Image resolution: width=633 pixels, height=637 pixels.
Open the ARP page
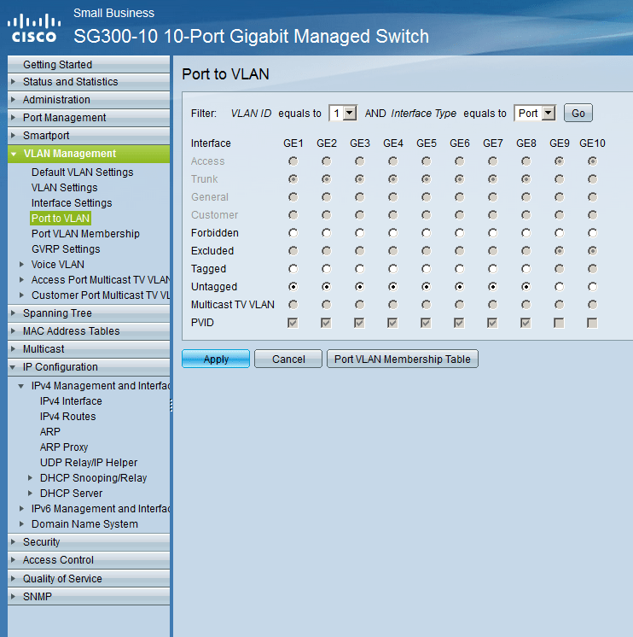50,432
